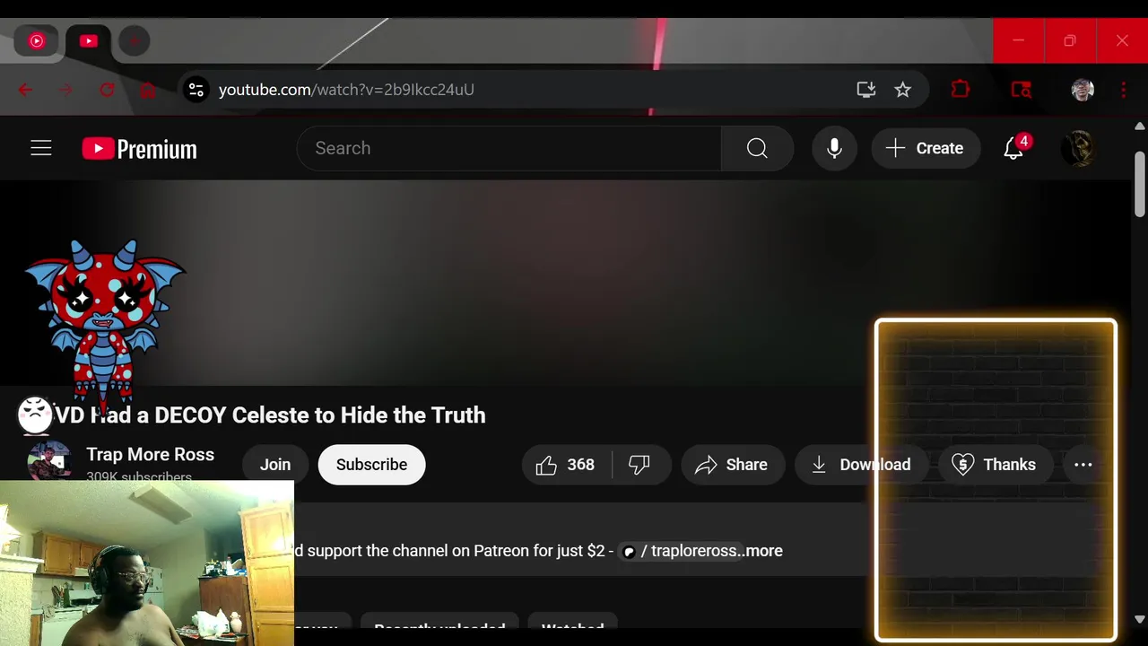Open the YouTube hamburger guide menu
This screenshot has width=1148, height=646.
(41, 148)
